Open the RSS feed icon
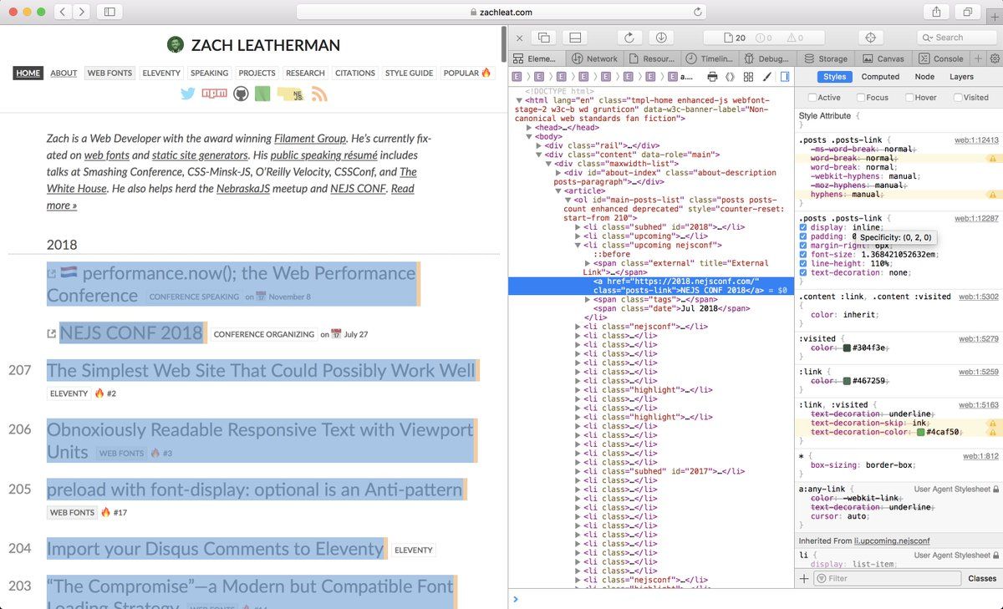This screenshot has height=609, width=1003. click(318, 94)
